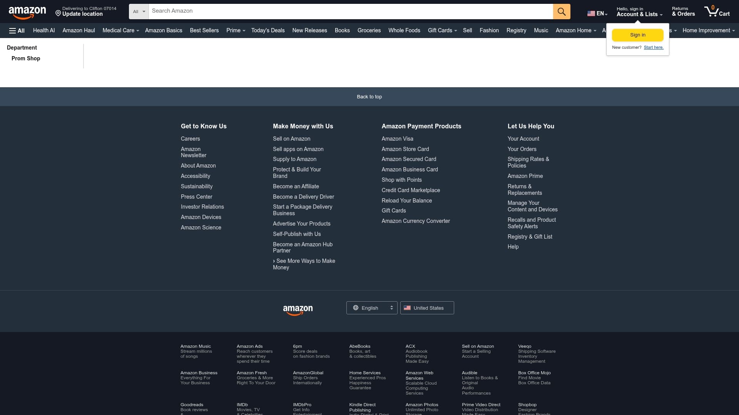Image resolution: width=739 pixels, height=415 pixels.
Task: Click Registry & Gift List link
Action: coord(530,237)
